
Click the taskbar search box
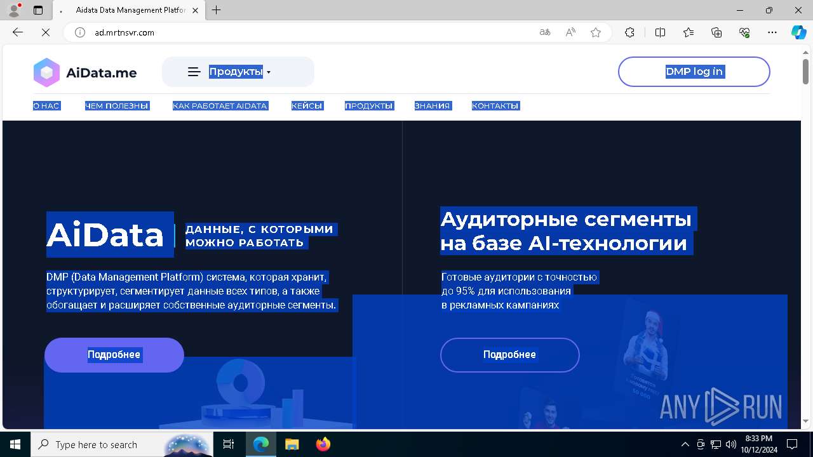tap(122, 444)
